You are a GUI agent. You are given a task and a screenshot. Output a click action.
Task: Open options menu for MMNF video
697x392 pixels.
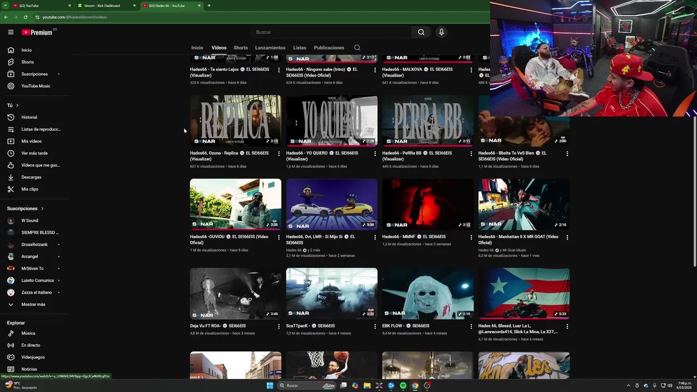[471, 237]
